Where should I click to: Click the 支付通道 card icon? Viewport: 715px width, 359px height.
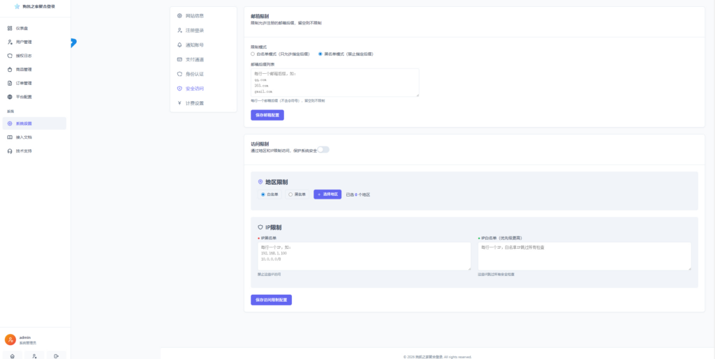click(x=179, y=59)
